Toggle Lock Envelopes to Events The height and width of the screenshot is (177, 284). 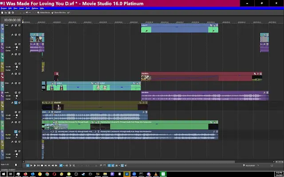click(x=122, y=165)
